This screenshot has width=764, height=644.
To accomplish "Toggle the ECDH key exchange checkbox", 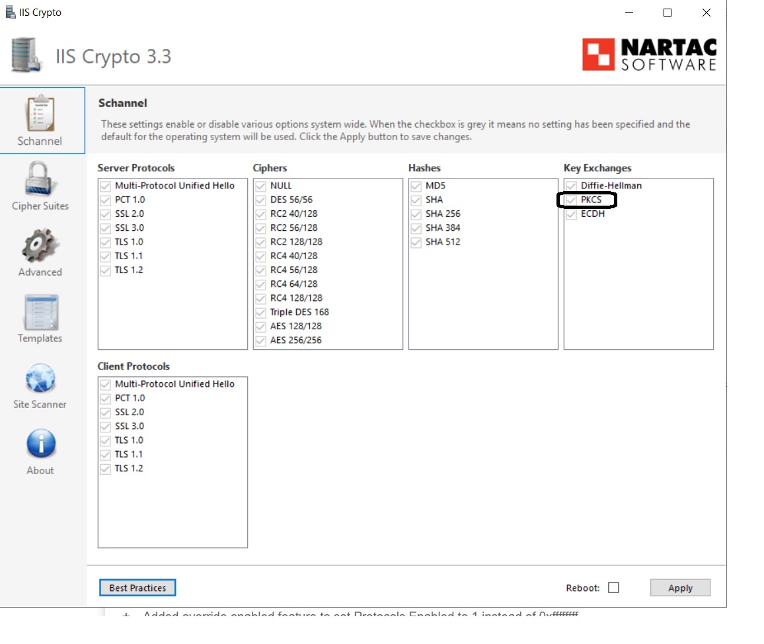I will (x=571, y=214).
